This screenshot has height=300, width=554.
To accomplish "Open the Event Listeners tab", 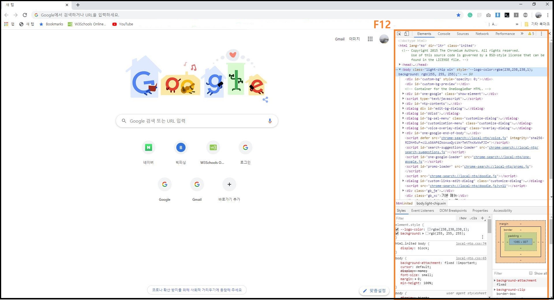I will pyautogui.click(x=422, y=211).
